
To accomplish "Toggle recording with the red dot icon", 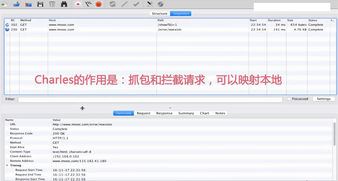I will pyautogui.click(x=78, y=4).
